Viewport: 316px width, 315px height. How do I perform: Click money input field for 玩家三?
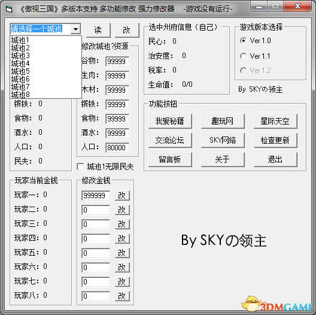click(x=96, y=224)
